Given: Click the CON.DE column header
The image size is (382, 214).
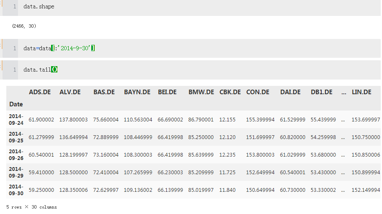Looking at the screenshot, I should (258, 92).
